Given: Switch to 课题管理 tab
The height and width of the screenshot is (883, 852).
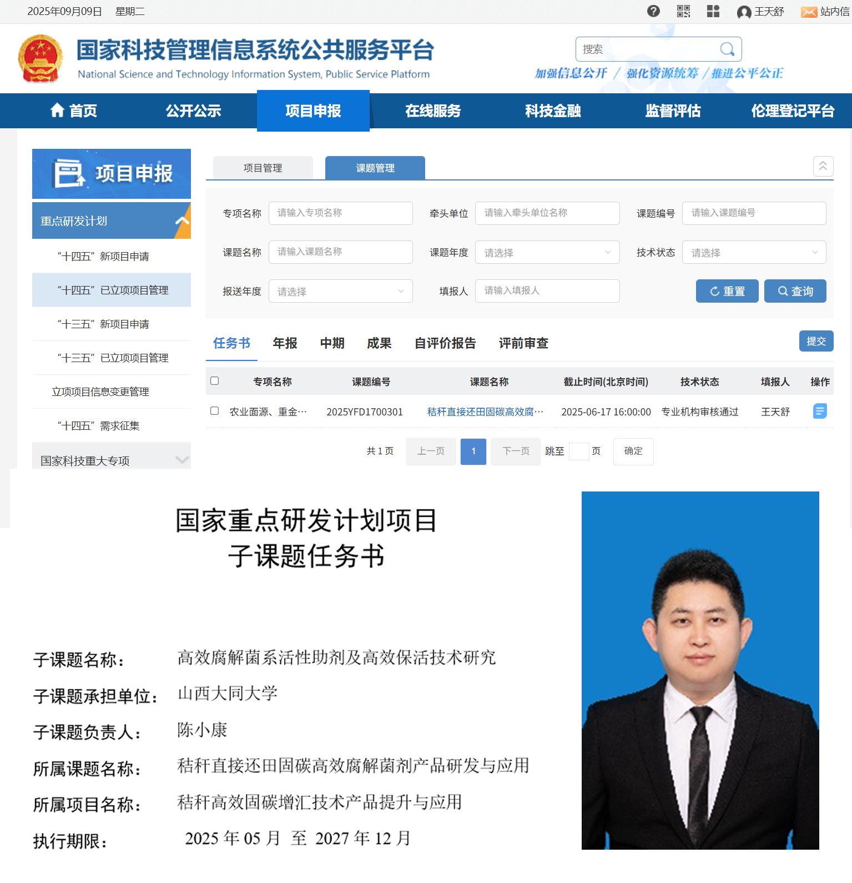Looking at the screenshot, I should tap(375, 168).
